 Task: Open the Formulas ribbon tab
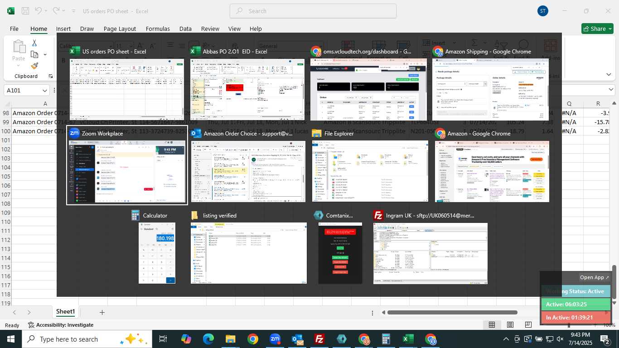(x=158, y=29)
